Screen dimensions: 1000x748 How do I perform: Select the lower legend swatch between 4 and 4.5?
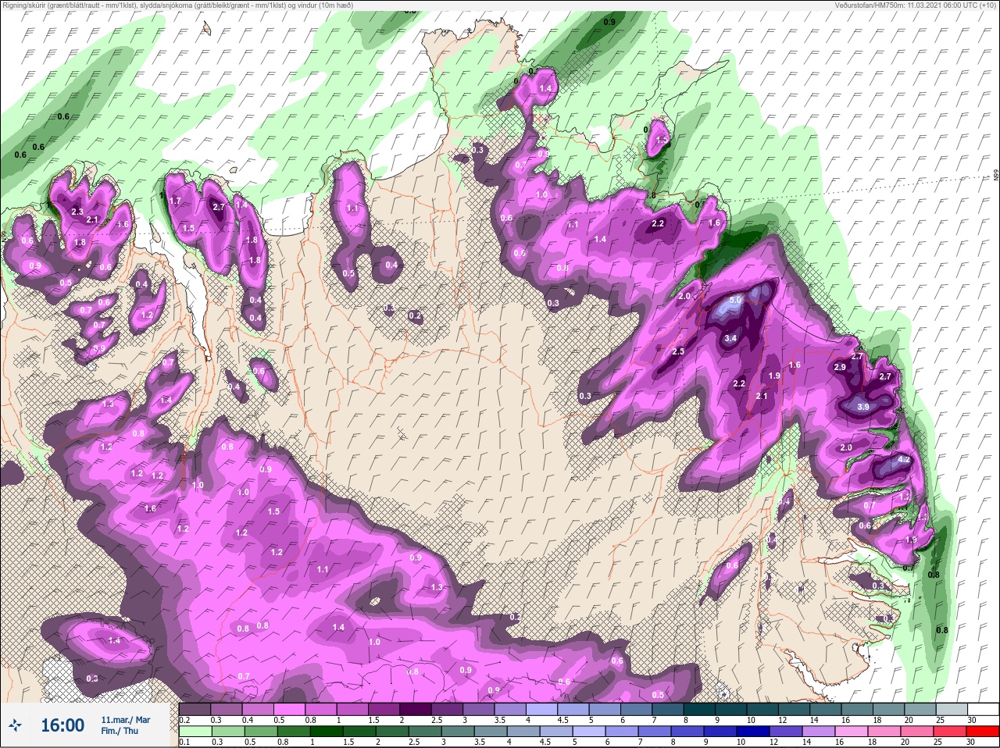coord(523,732)
